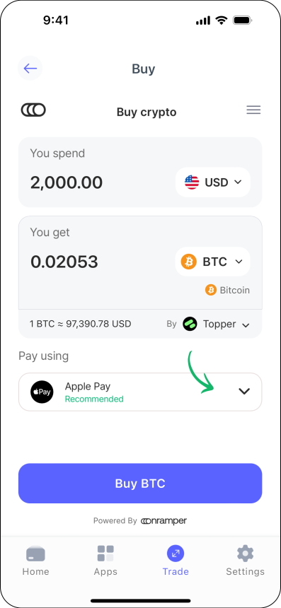Expand the Apple Pay payment method chevron
This screenshot has height=608, width=281.
pyautogui.click(x=244, y=392)
